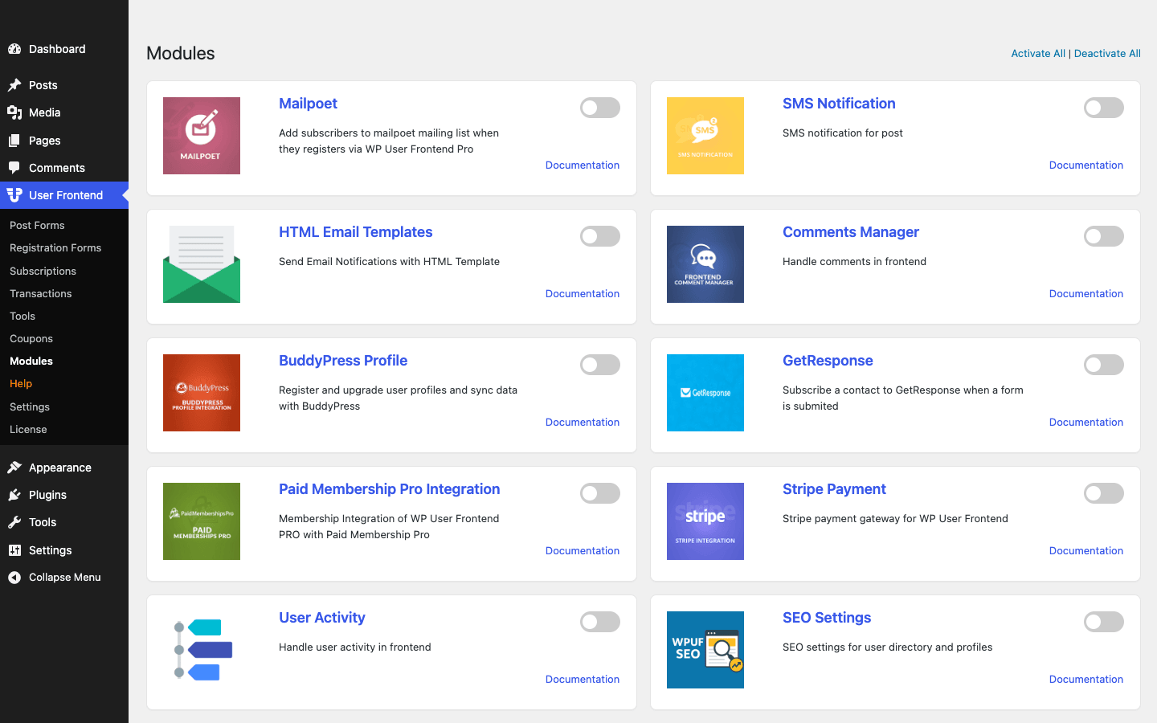This screenshot has width=1157, height=723.
Task: Click the Dashboard gauge icon
Action: [x=14, y=49]
